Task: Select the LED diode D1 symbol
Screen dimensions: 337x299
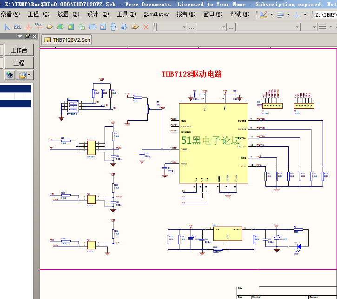Action: coord(299,247)
